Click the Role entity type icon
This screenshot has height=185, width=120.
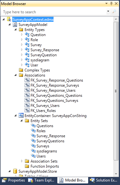(27, 40)
